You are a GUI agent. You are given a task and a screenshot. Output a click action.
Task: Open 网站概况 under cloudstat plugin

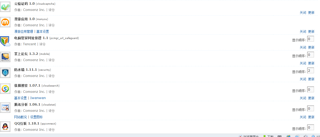20,117
